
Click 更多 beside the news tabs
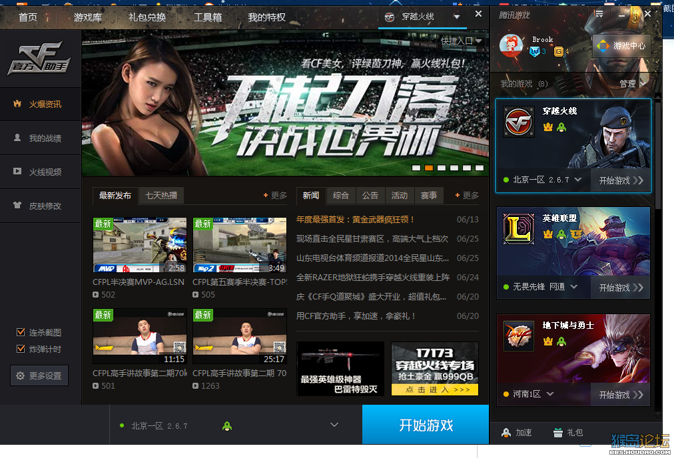pos(467,196)
